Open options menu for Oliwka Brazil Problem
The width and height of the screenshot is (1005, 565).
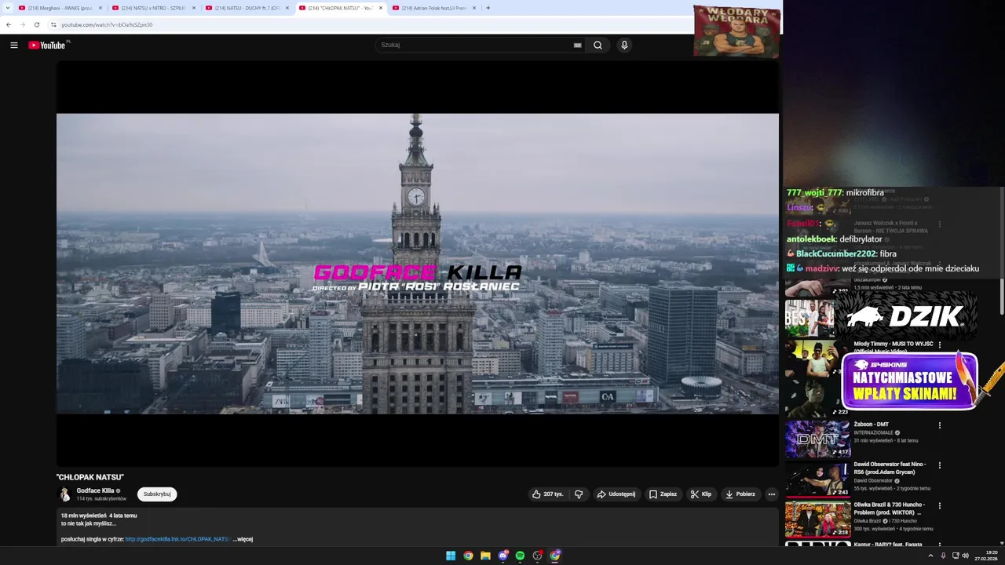coord(940,505)
